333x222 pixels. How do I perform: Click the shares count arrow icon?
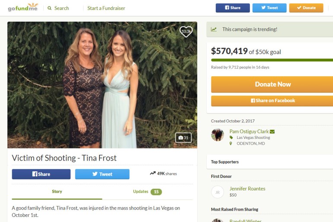pyautogui.click(x=153, y=174)
